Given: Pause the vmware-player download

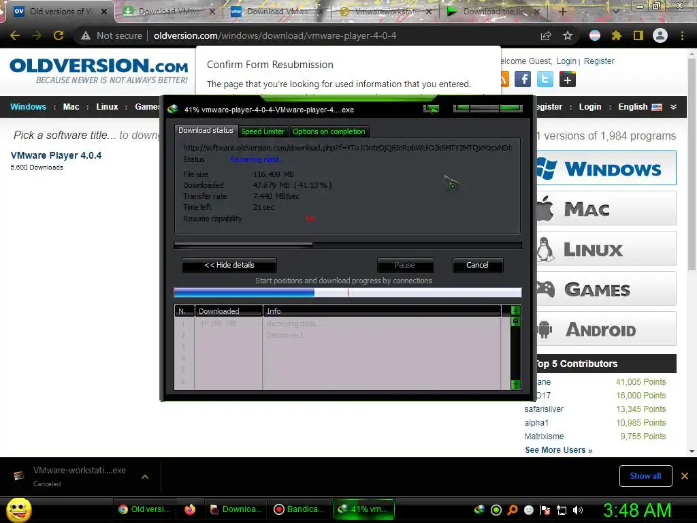Looking at the screenshot, I should pos(405,265).
